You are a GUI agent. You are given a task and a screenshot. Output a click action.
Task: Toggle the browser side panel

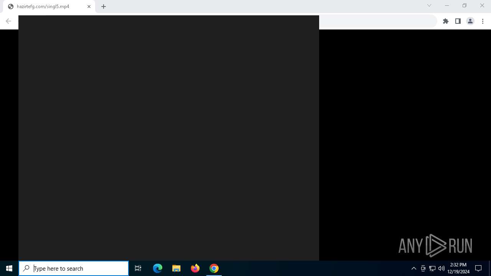coord(458,21)
